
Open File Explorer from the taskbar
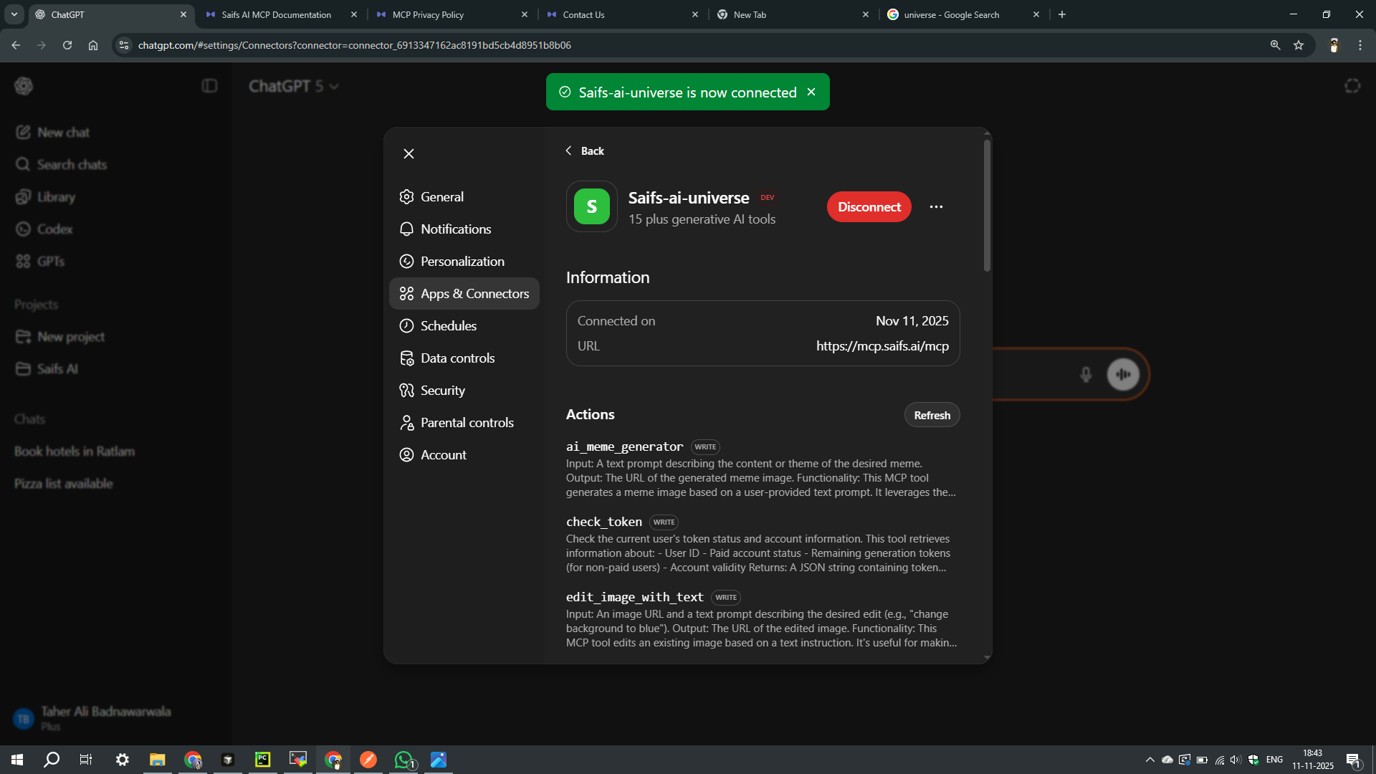click(157, 760)
